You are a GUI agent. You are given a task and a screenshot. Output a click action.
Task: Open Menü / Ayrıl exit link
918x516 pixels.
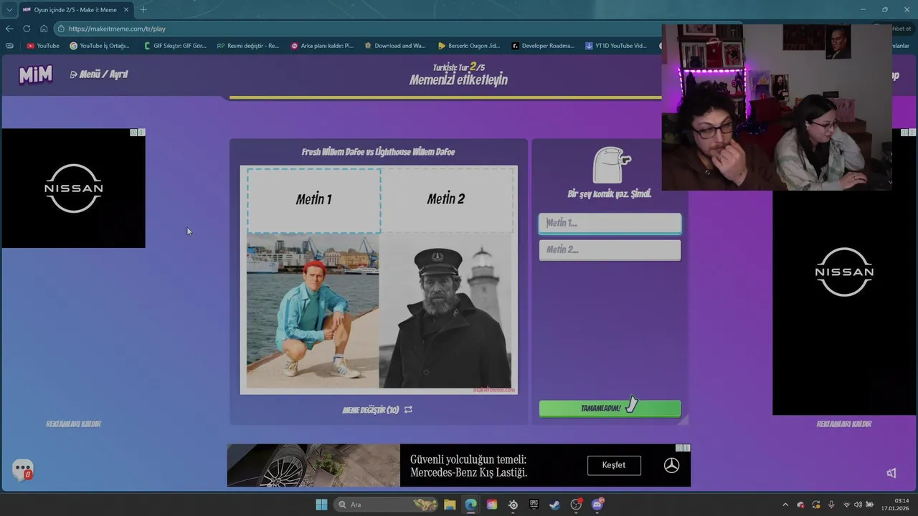coord(99,75)
